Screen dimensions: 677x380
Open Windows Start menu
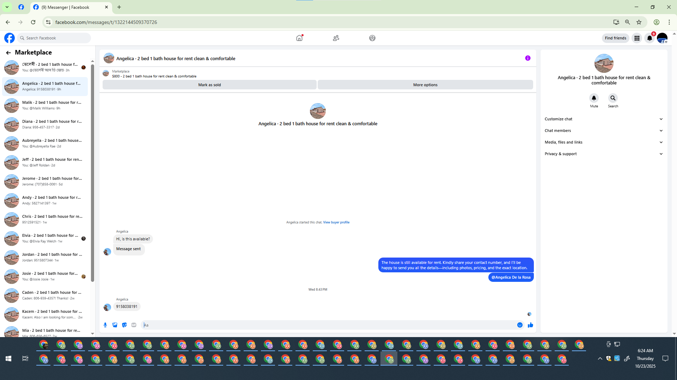(8, 359)
